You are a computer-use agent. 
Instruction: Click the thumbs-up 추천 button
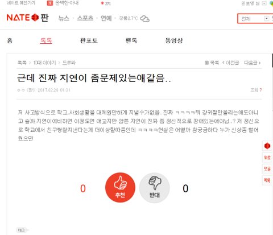tap(120, 187)
